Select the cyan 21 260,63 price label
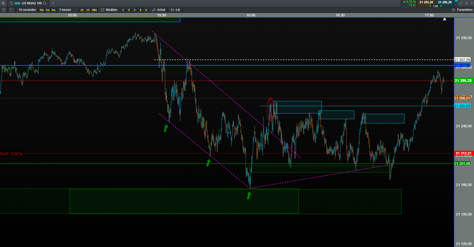This screenshot has width=474, height=247. click(462, 106)
